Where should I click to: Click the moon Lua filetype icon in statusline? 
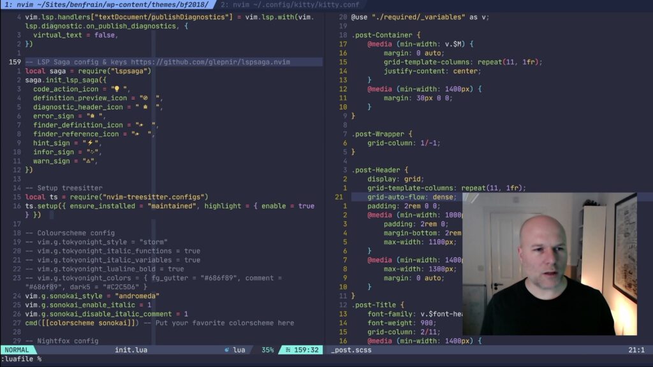pyautogui.click(x=227, y=350)
